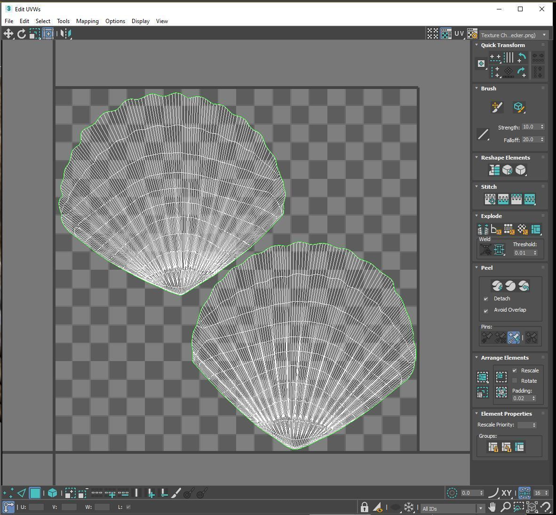Collapse the Arrange Elements rollout
This screenshot has height=515, width=556.
coord(477,357)
